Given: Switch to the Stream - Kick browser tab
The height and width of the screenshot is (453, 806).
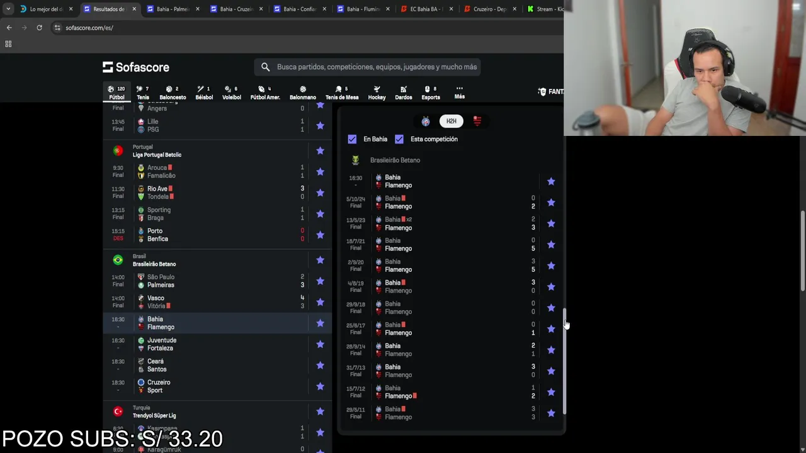Looking at the screenshot, I should click(x=545, y=9).
